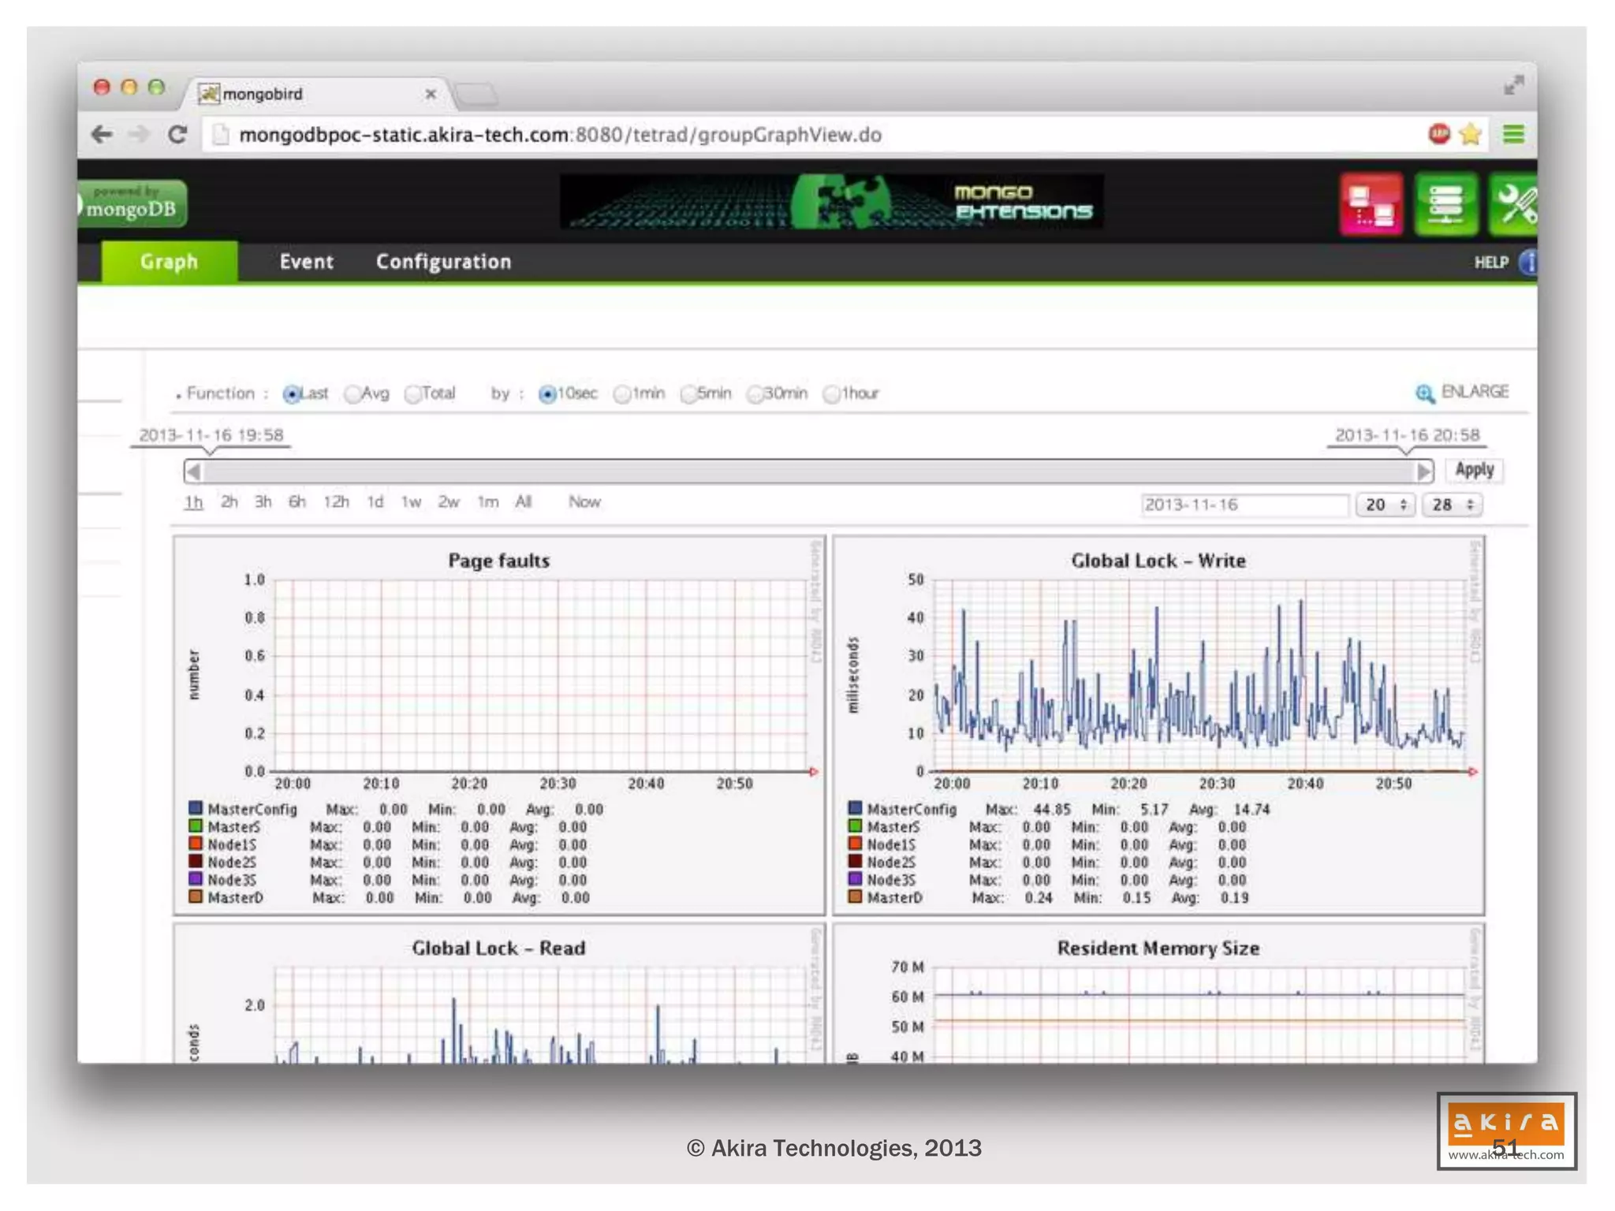This screenshot has height=1211, width=1615.
Task: Click the time range slider bar
Action: coord(807,471)
